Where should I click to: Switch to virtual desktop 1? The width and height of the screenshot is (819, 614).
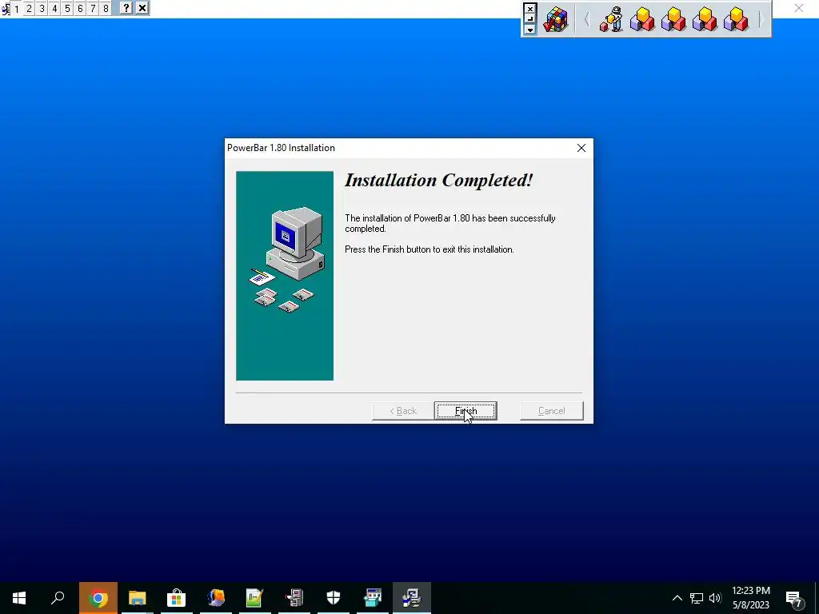click(x=16, y=8)
